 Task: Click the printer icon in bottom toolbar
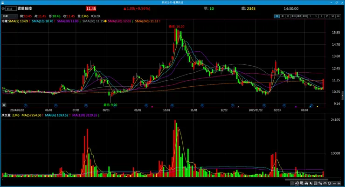306,183
